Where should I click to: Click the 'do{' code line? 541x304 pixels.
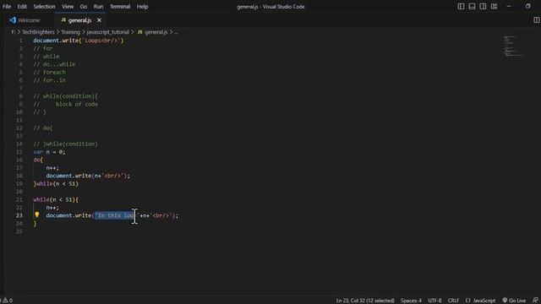38,160
